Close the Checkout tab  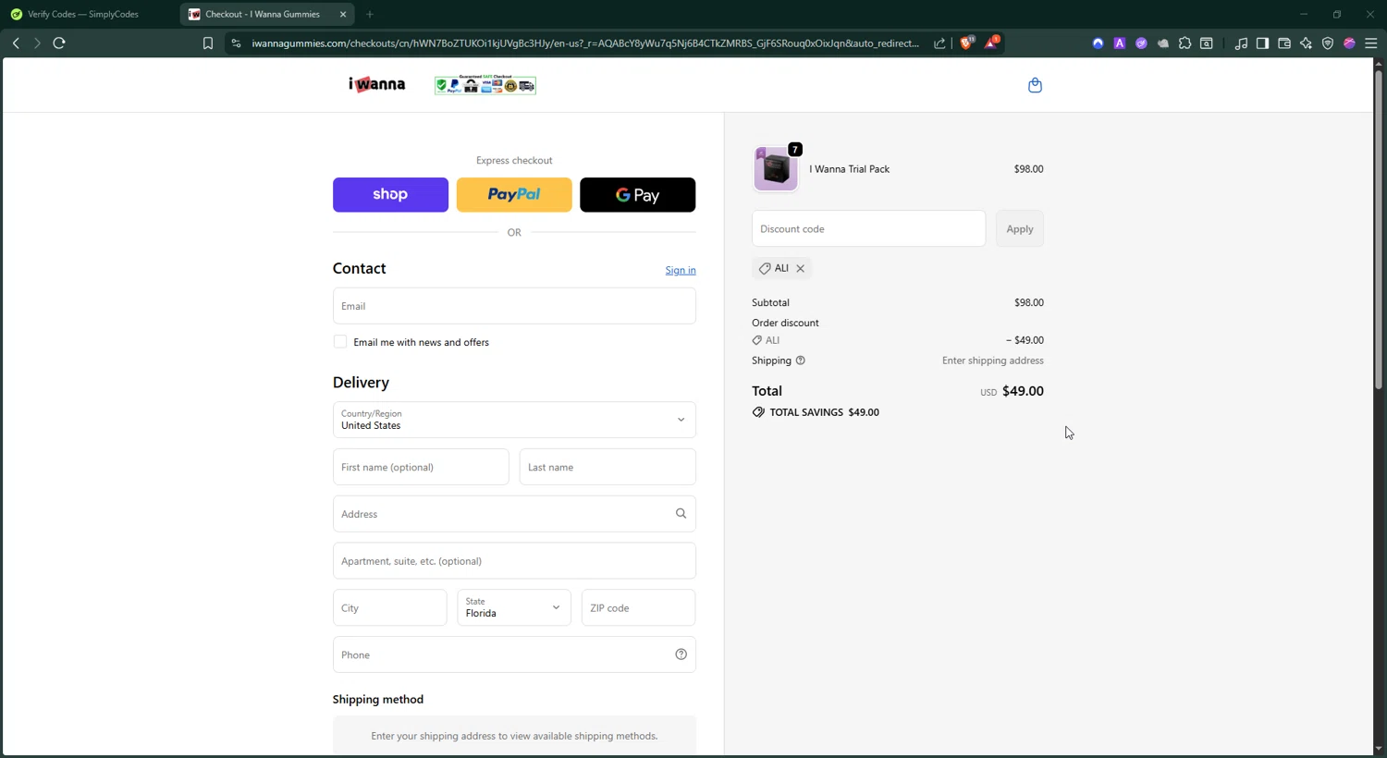343,15
